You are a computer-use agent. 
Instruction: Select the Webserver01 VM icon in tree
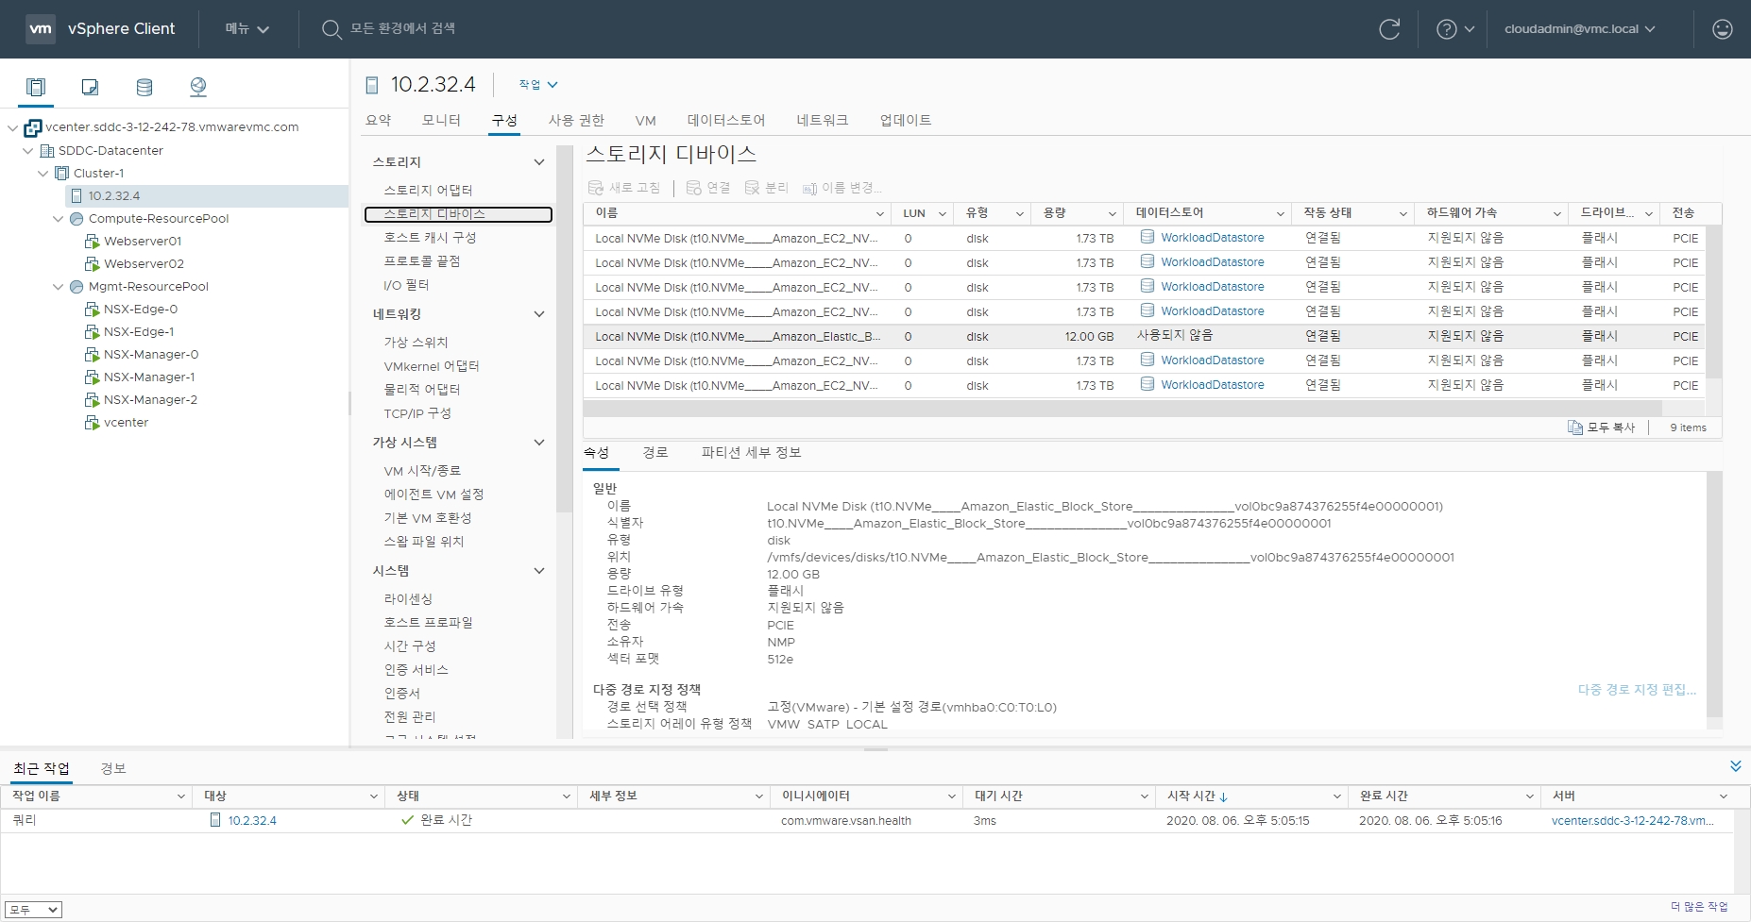(x=92, y=242)
